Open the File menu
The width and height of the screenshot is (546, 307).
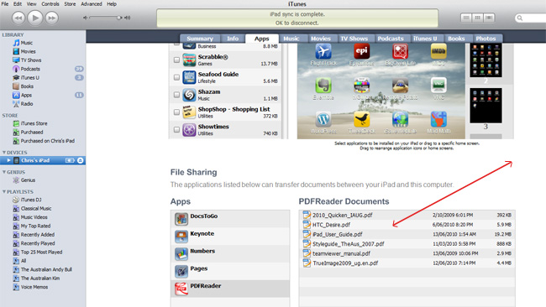tap(5, 4)
